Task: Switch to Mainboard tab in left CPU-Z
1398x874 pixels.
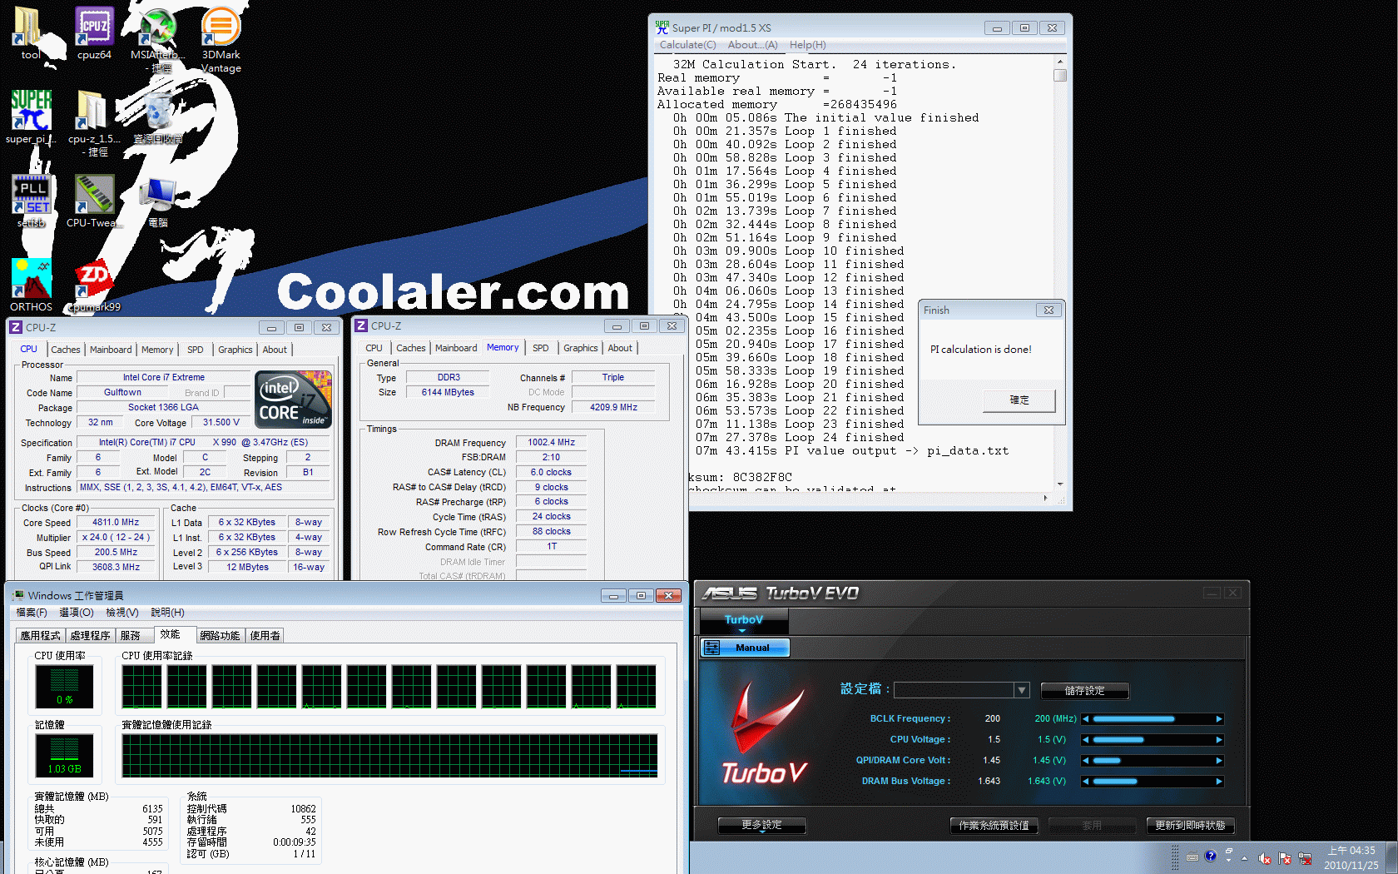Action: coord(111,350)
